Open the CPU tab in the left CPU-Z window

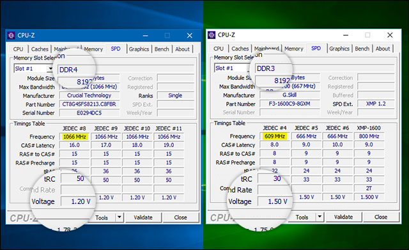(x=19, y=49)
